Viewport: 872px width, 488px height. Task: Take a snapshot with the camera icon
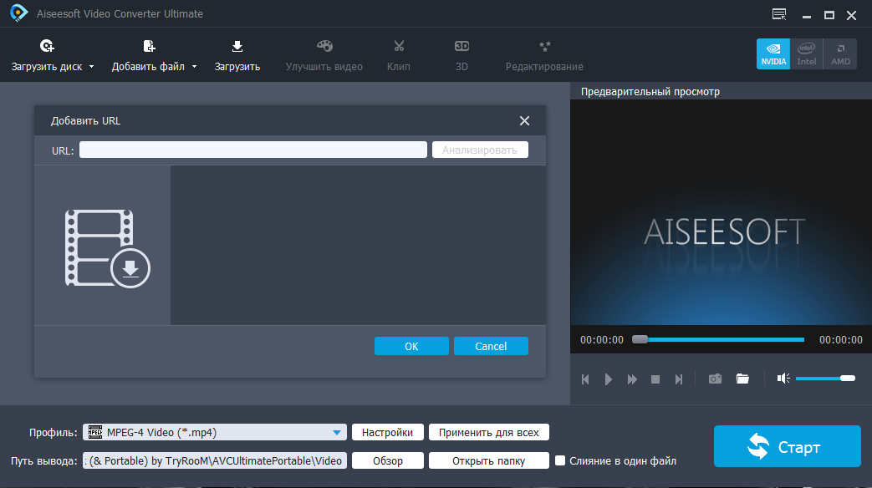(x=715, y=379)
